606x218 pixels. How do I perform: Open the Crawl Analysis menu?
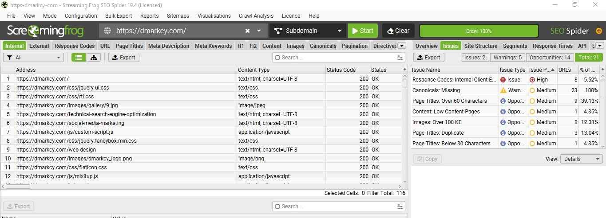(256, 16)
